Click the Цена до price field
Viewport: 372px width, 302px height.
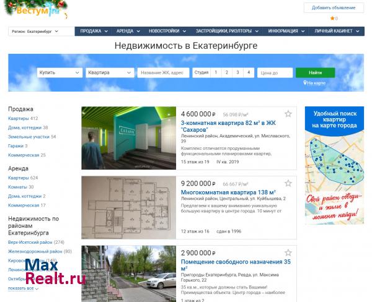pyautogui.click(x=275, y=72)
